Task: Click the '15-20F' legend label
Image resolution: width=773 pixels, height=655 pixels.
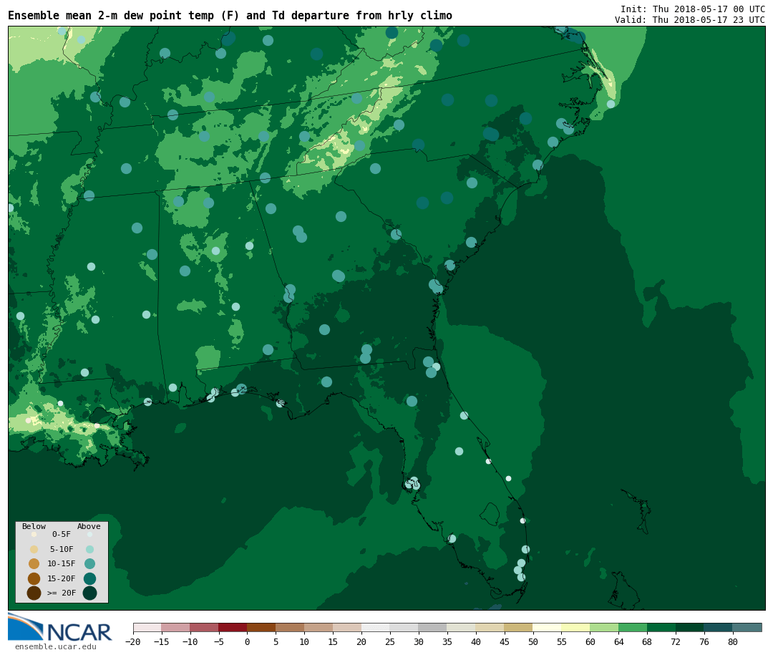Action: 62,578
